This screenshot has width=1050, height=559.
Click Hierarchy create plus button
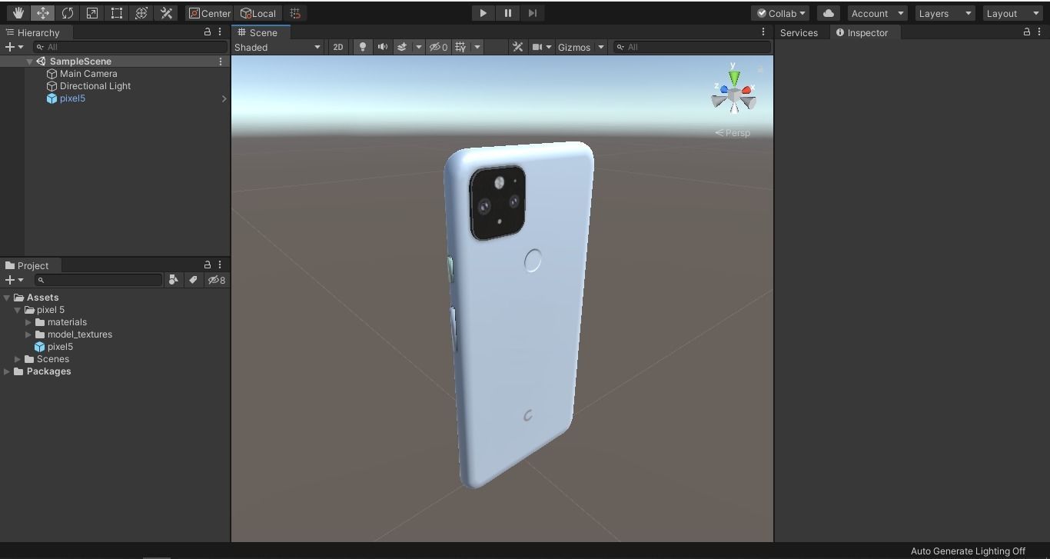pyautogui.click(x=14, y=47)
